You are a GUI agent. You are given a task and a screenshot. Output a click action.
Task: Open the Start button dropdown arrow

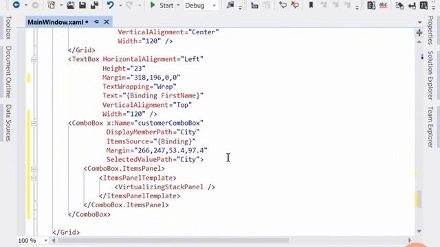(178, 5)
